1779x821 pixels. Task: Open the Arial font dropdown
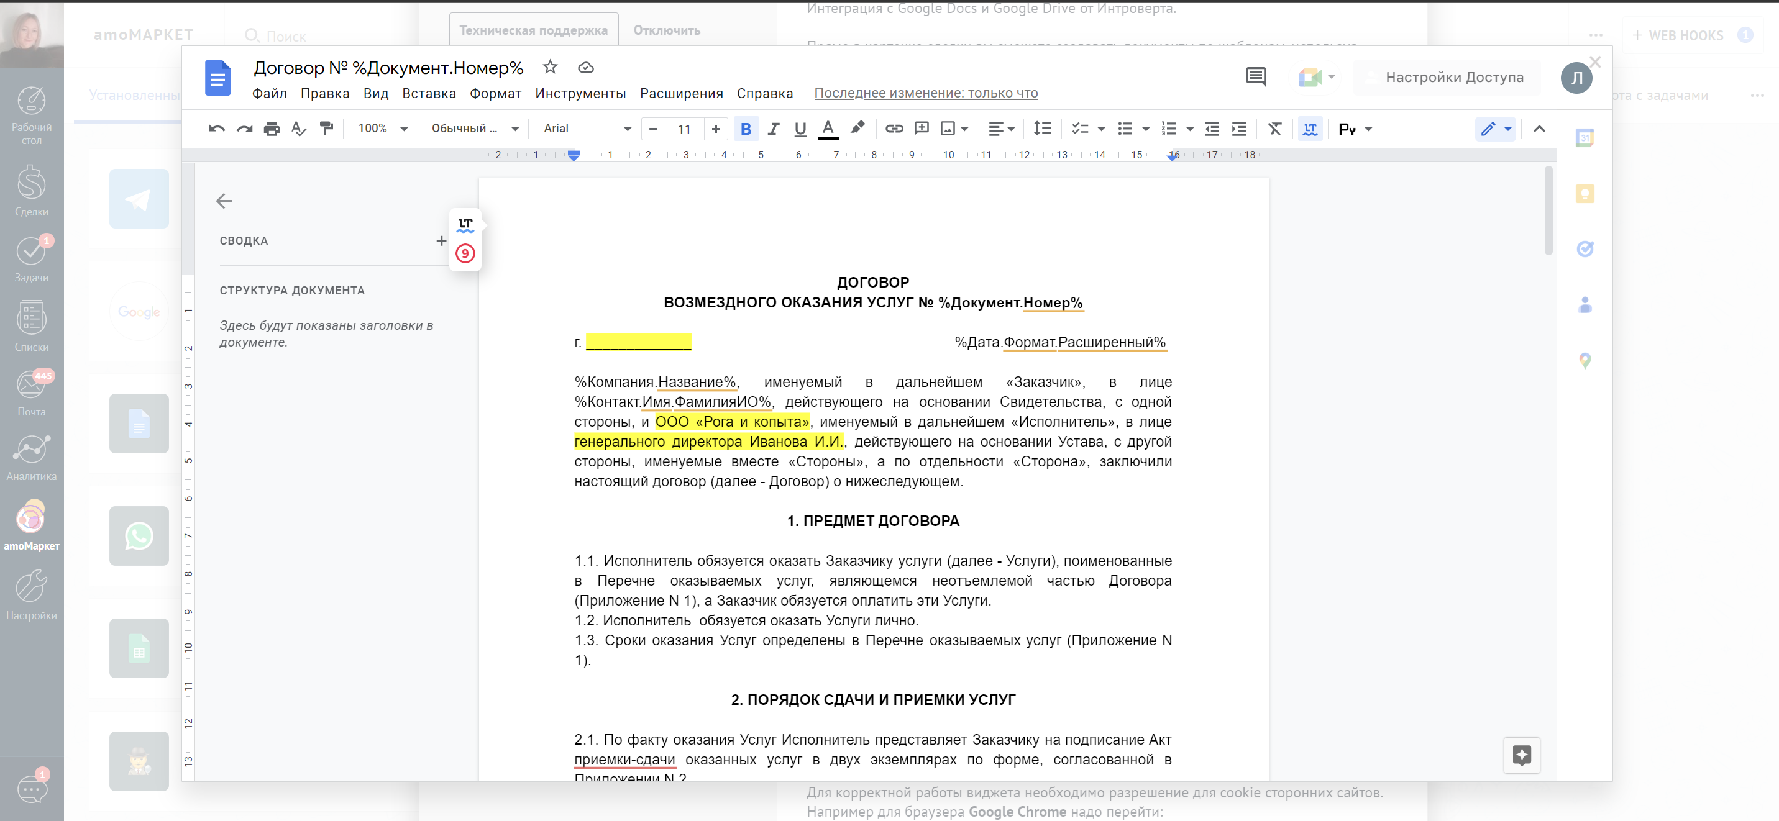(587, 129)
